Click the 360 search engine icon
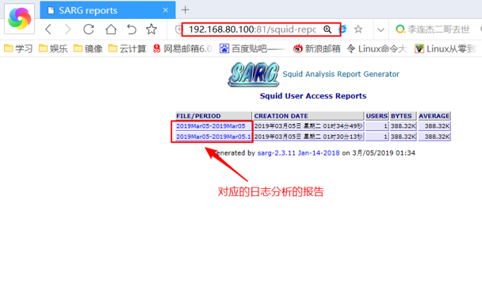 click(x=400, y=29)
